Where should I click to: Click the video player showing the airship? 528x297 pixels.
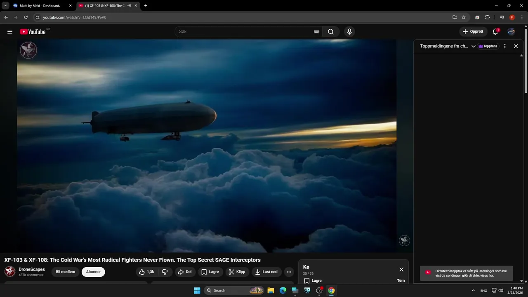pos(207,146)
